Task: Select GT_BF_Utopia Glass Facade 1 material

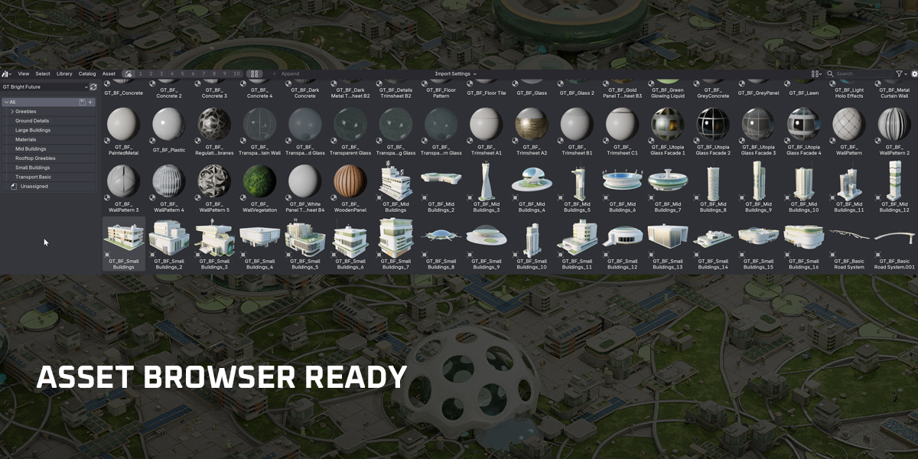Action: click(667, 123)
